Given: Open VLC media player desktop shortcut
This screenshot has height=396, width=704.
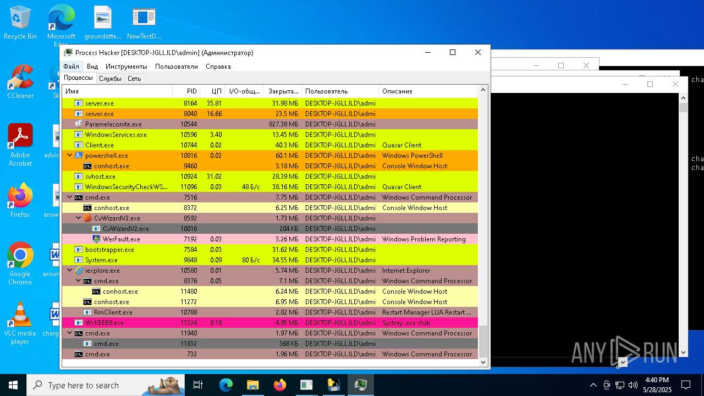Looking at the screenshot, I should (x=20, y=323).
